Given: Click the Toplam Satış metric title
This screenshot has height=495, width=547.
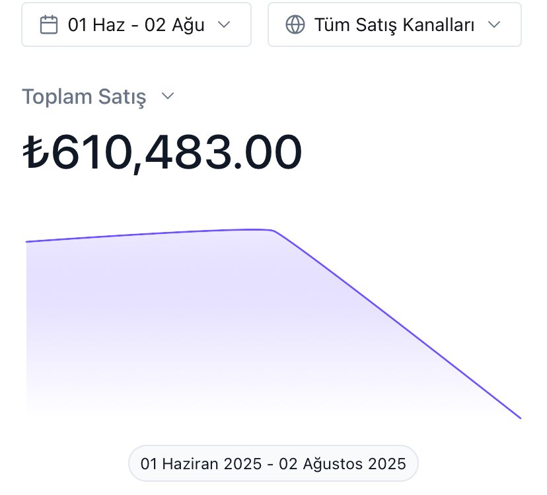Looking at the screenshot, I should [x=84, y=96].
